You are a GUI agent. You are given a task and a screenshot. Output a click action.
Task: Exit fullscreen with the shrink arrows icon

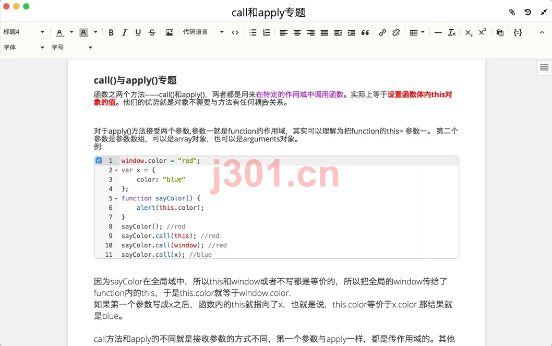pyautogui.click(x=544, y=13)
